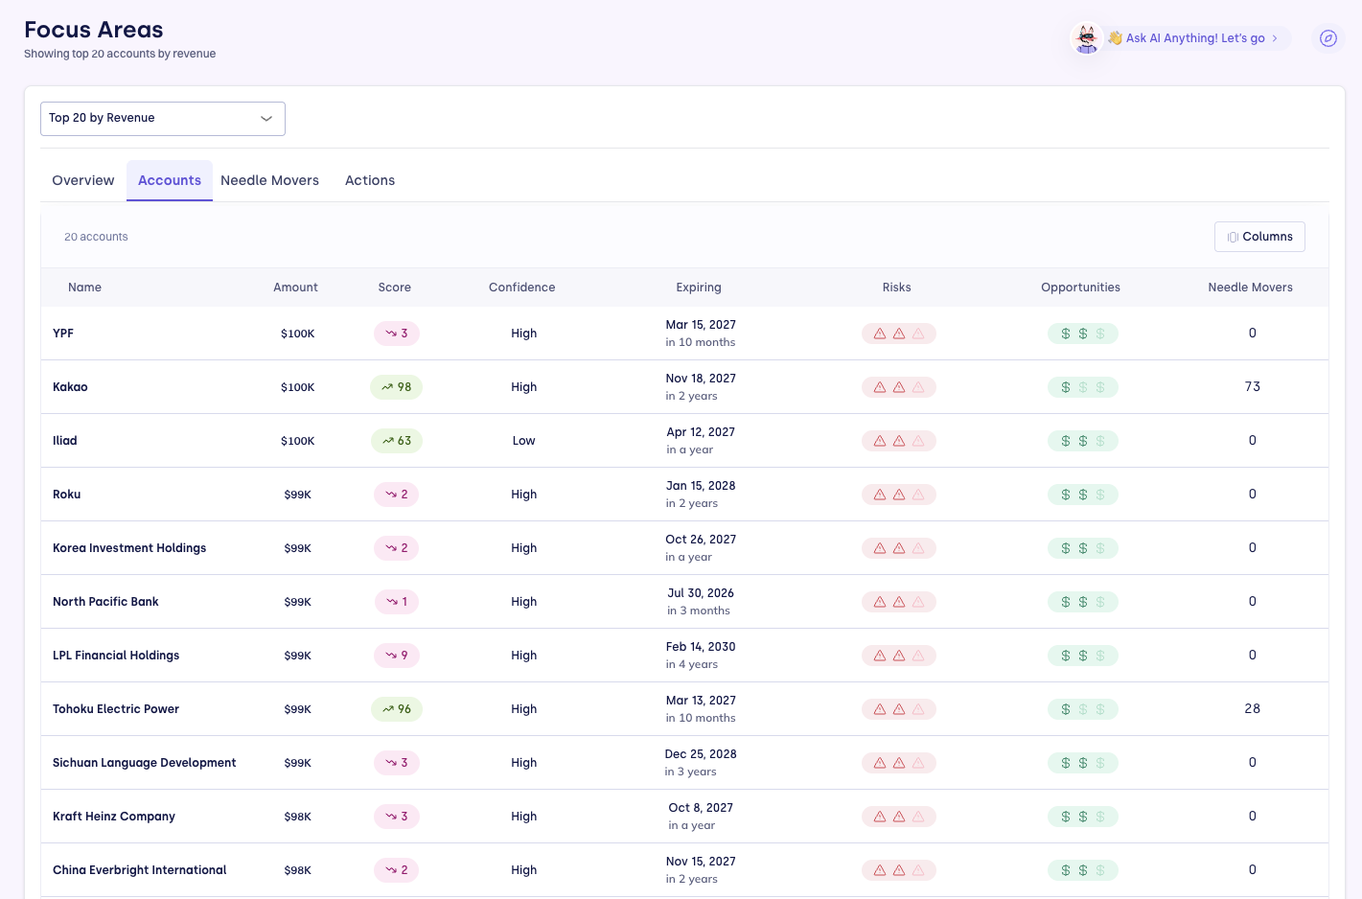
Task: Click Iliad's Low confidence value
Action: [523, 441]
